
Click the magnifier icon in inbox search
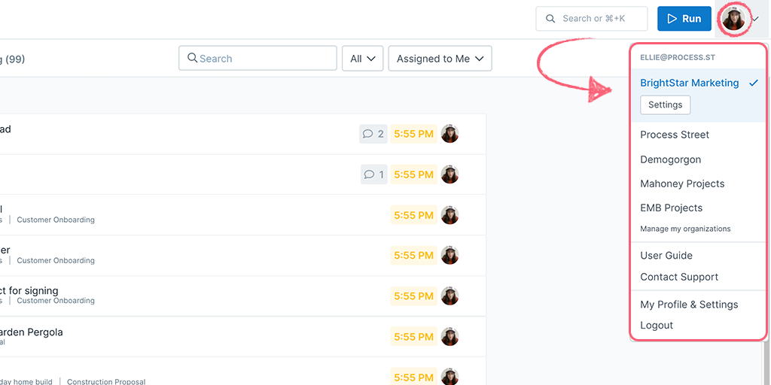[x=193, y=58]
